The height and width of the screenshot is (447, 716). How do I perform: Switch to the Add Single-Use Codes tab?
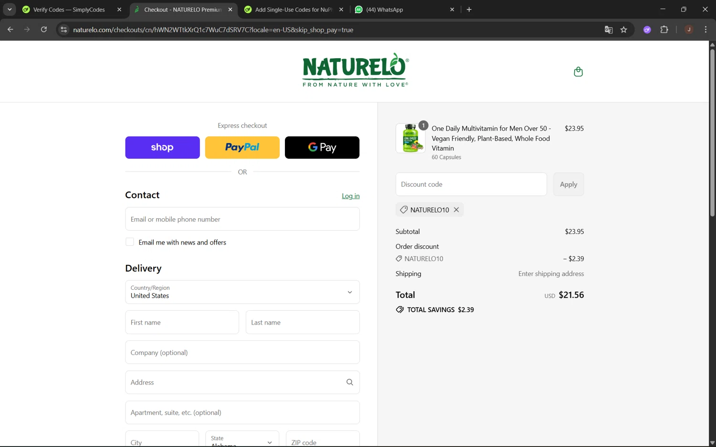pos(294,10)
